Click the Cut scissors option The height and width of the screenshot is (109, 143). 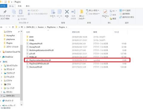[22, 19]
